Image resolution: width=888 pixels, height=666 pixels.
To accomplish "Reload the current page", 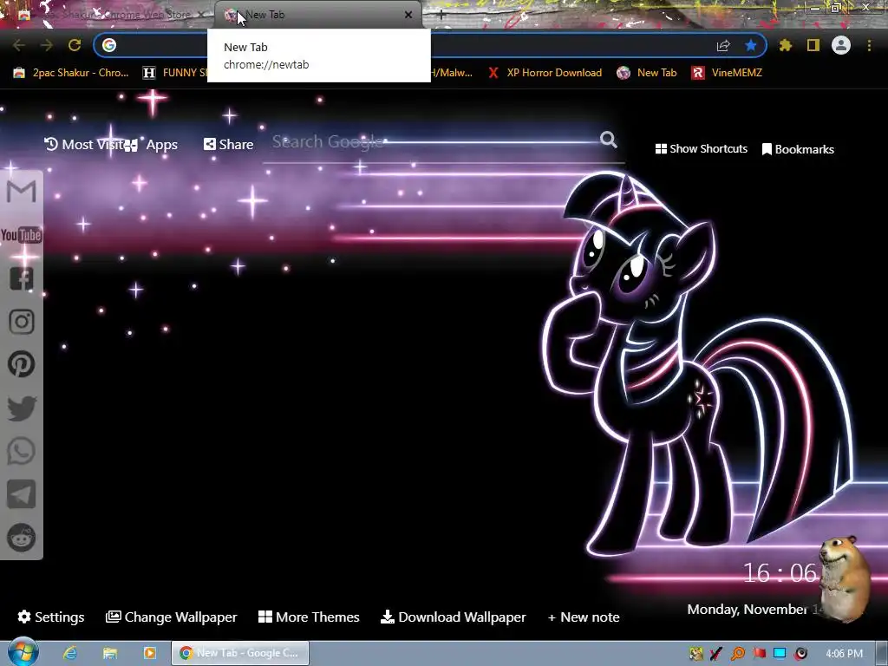I will click(x=75, y=45).
